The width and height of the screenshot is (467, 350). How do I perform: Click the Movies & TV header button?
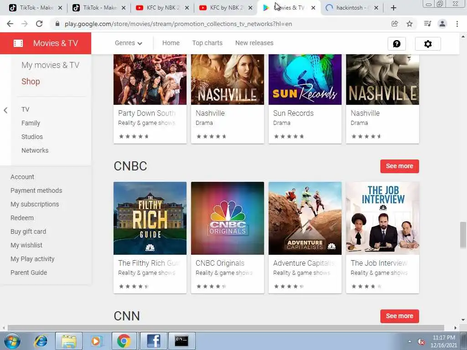[x=46, y=43]
